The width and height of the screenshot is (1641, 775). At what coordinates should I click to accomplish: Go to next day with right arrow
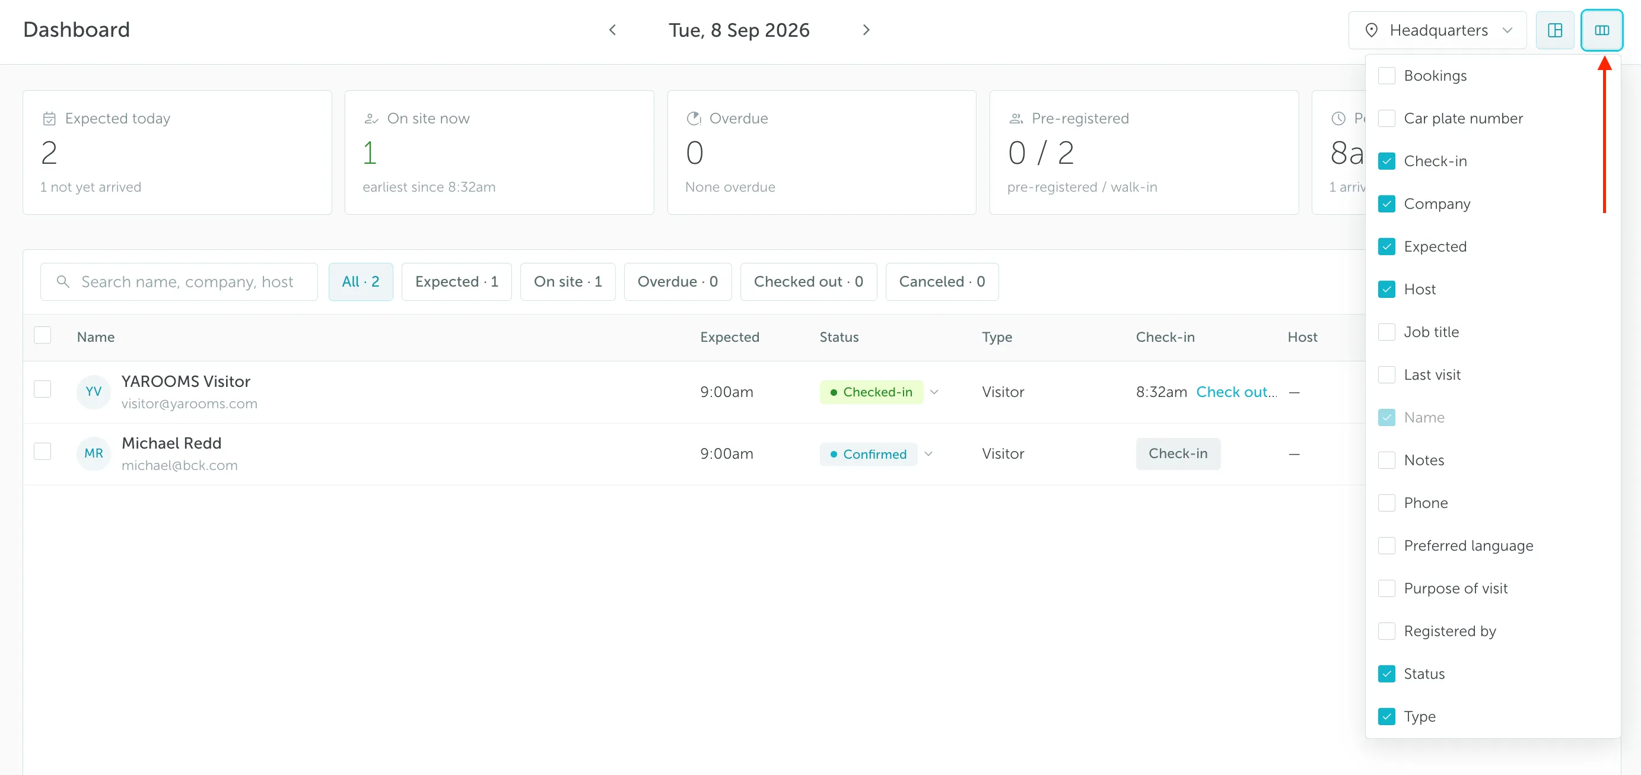coord(866,30)
